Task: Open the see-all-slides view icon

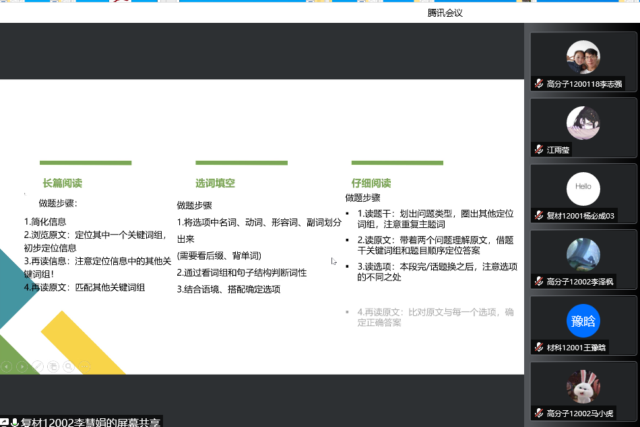Action: [53, 366]
